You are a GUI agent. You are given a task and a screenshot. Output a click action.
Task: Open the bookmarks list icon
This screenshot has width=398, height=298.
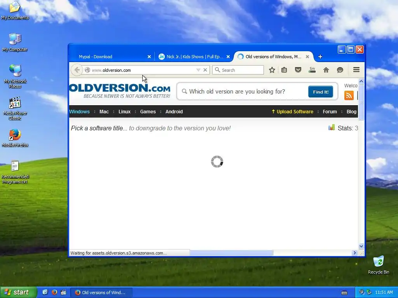click(x=284, y=70)
